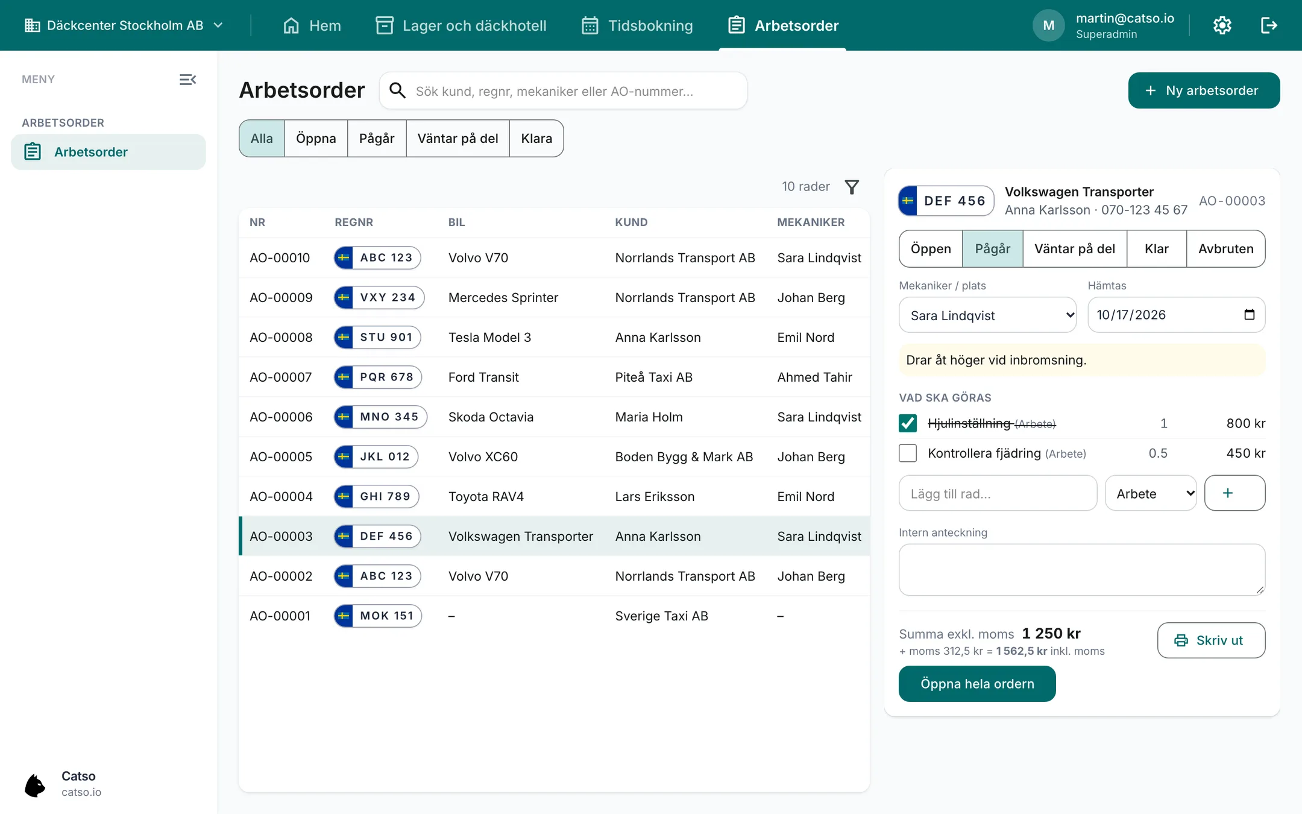The height and width of the screenshot is (814, 1302).
Task: Open the Arbete row type dropdown
Action: pos(1151,493)
